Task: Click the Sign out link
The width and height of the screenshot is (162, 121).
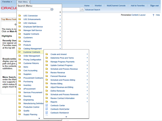Action: click(x=154, y=6)
